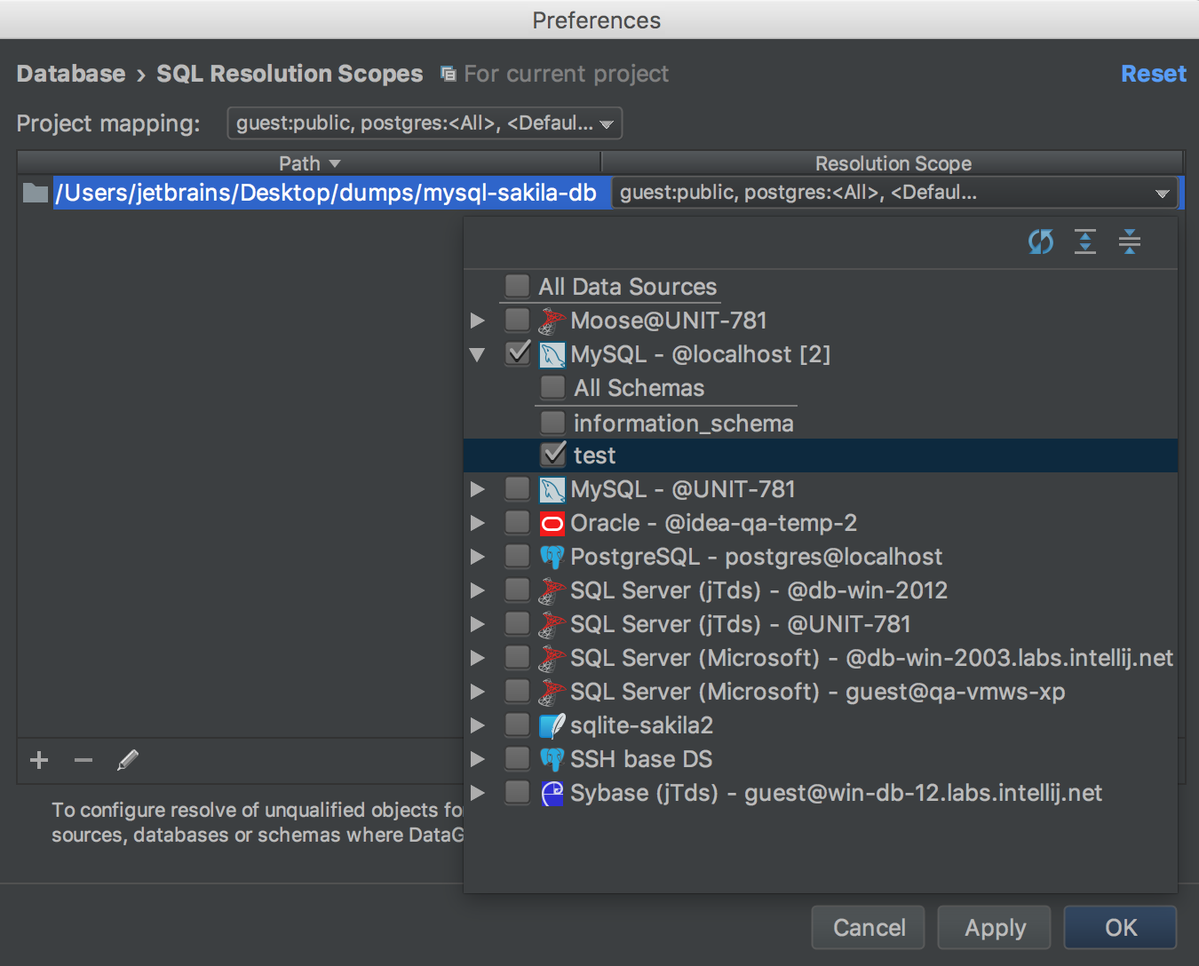Check the MySQL - @UNIT-781 checkbox
This screenshot has height=966, width=1199.
pos(517,488)
